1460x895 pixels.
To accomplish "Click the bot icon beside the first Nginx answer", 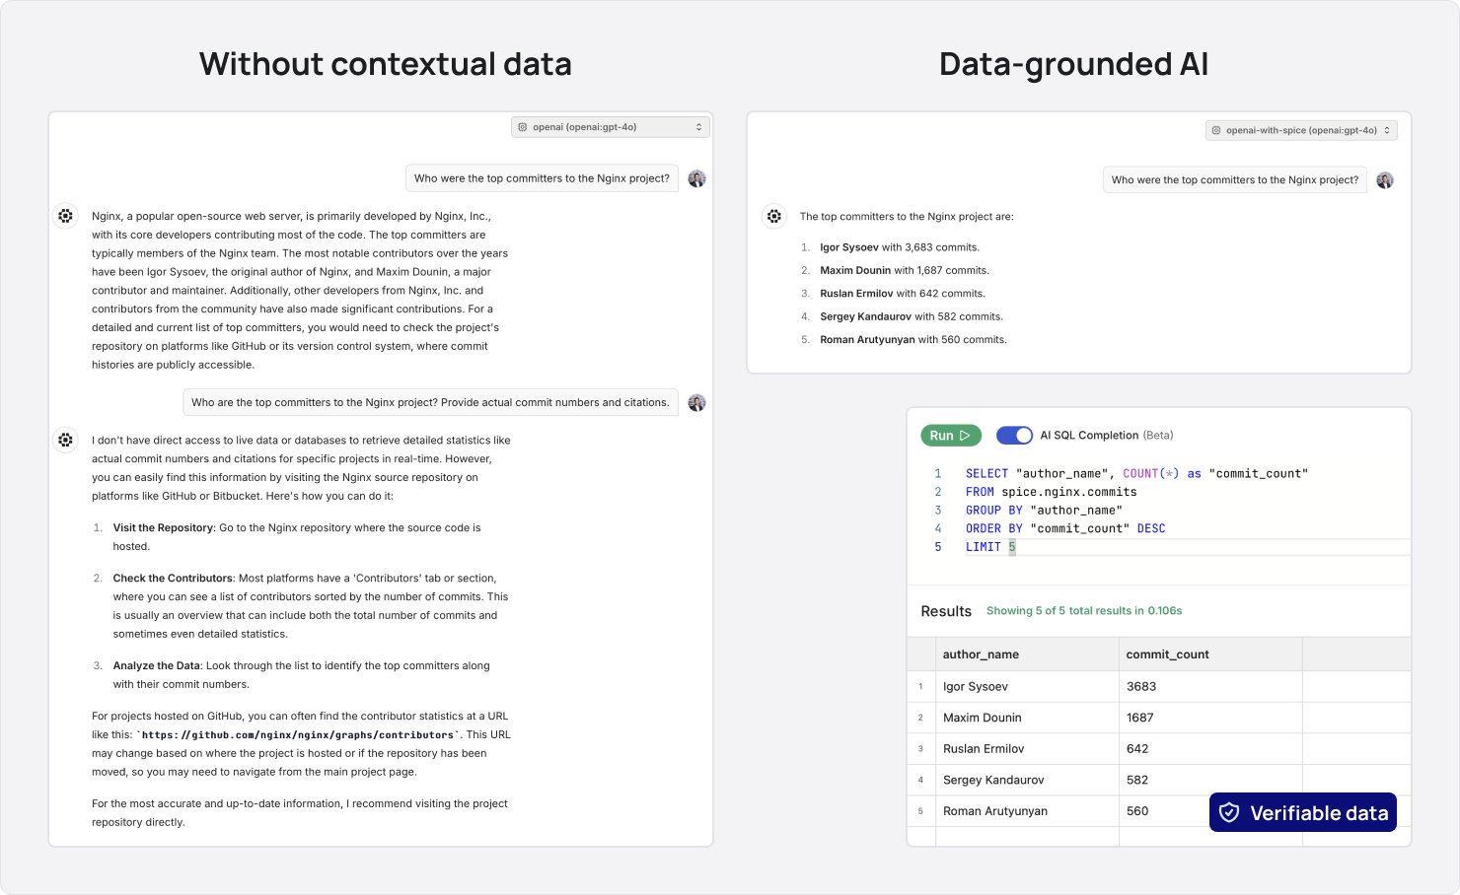I will click(65, 215).
